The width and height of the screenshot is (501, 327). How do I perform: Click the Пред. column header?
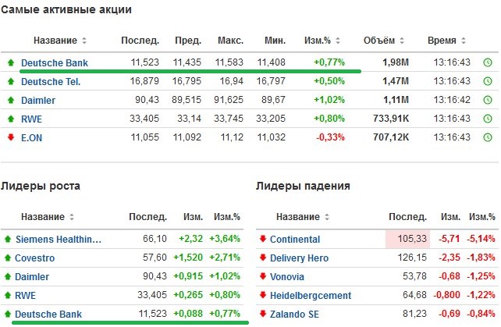[188, 41]
